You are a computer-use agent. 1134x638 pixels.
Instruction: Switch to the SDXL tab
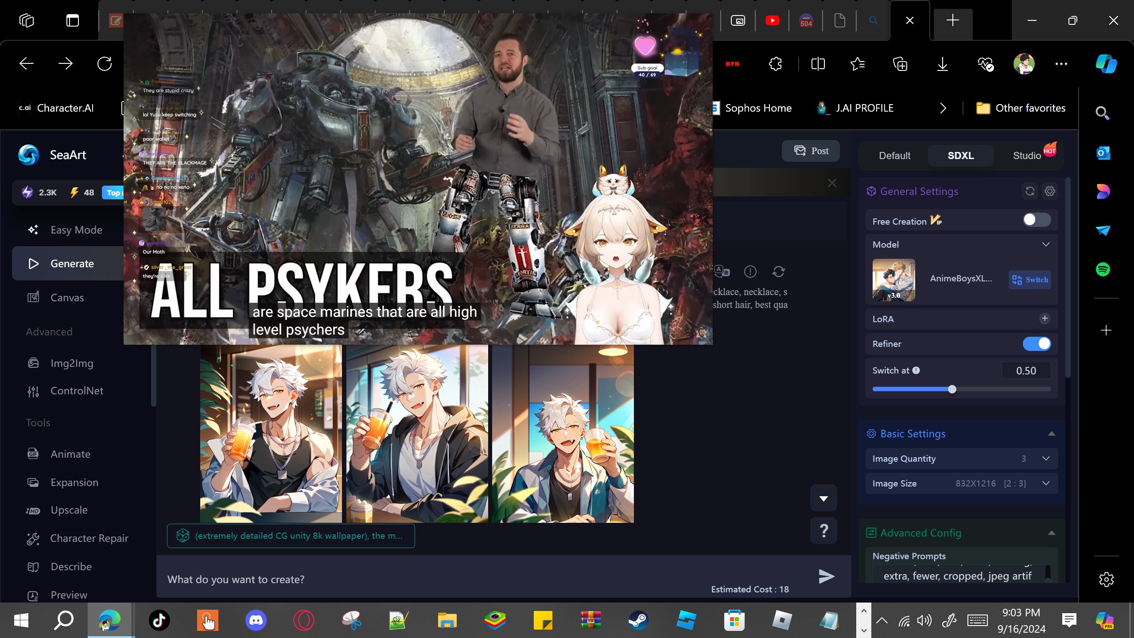click(961, 156)
